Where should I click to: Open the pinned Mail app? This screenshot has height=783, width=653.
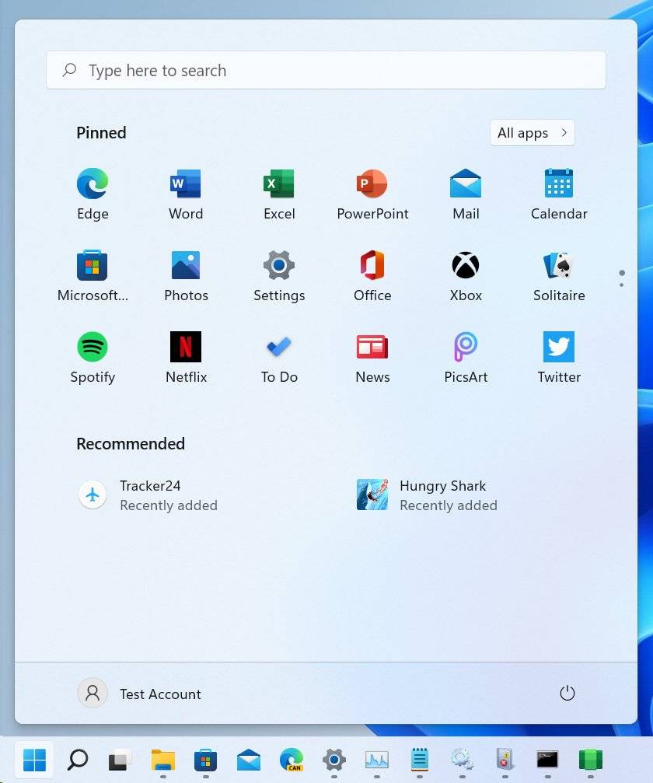click(x=466, y=194)
